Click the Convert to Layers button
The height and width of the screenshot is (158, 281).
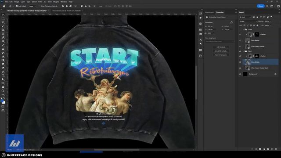(221, 55)
